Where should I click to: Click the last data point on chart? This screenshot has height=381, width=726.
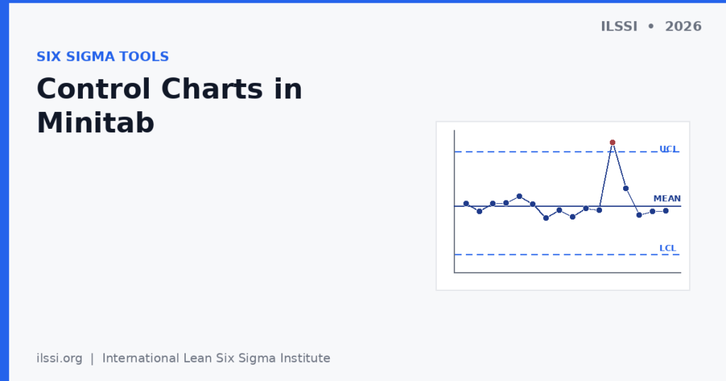pos(666,211)
